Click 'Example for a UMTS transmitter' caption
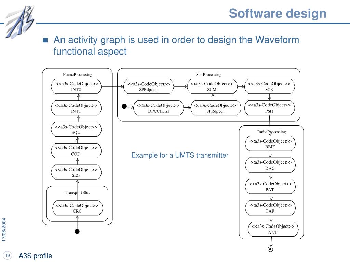The height and width of the screenshot is (262, 350). click(x=180, y=155)
